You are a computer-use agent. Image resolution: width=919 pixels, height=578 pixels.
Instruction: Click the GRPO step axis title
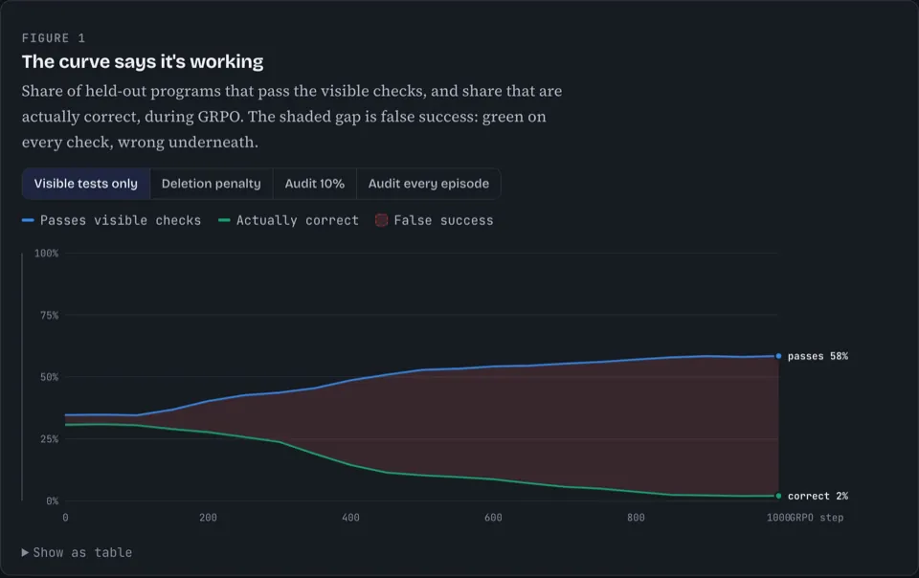pyautogui.click(x=817, y=518)
